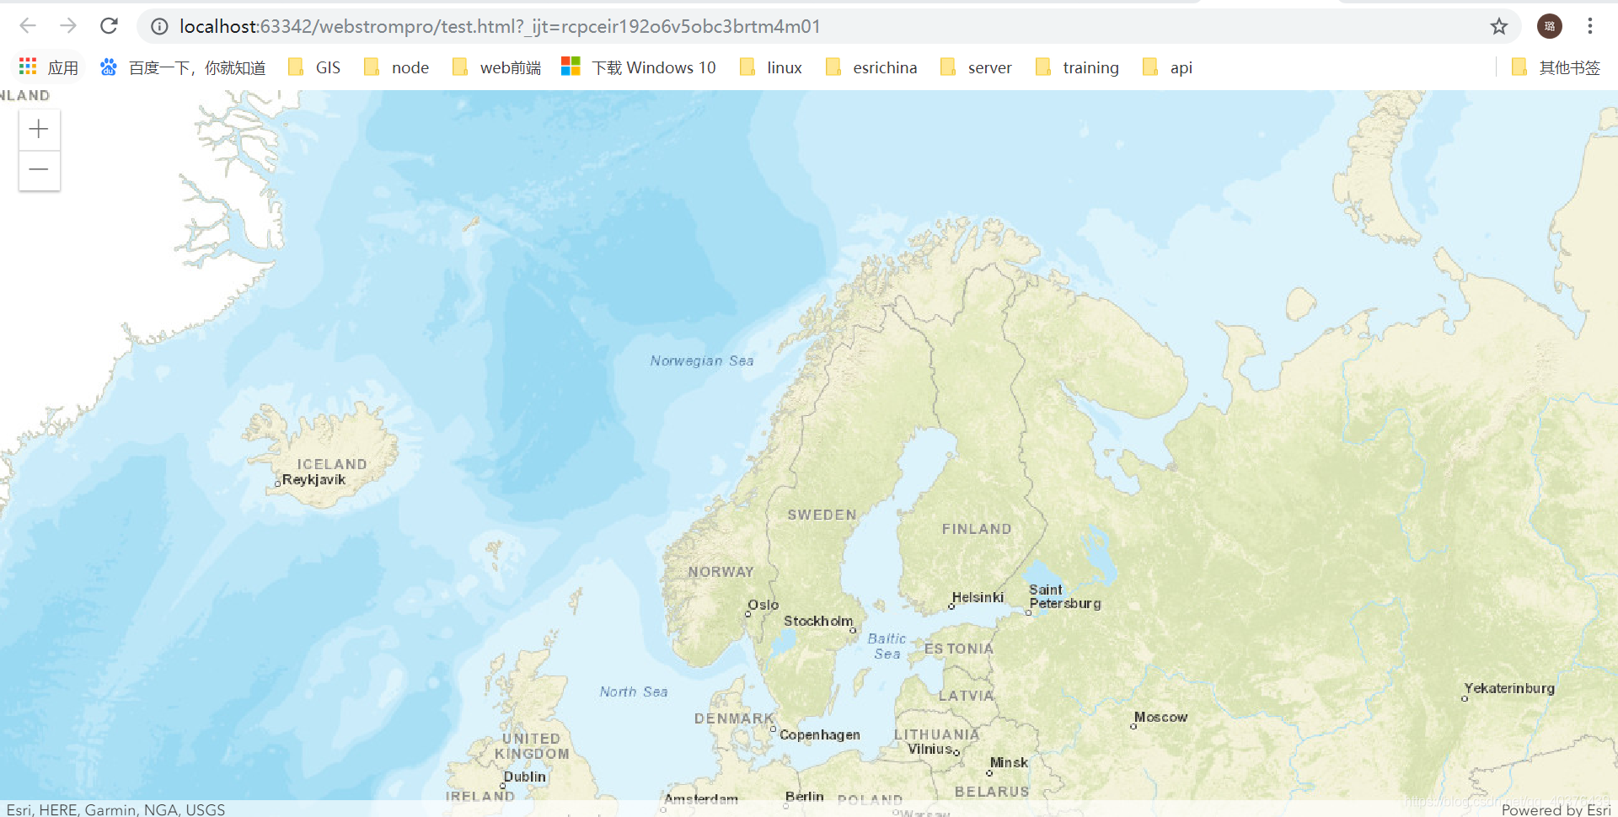
Task: Click the FINLAND country label
Action: (977, 529)
